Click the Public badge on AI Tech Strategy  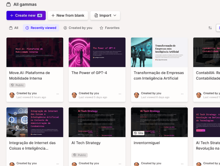(79, 155)
